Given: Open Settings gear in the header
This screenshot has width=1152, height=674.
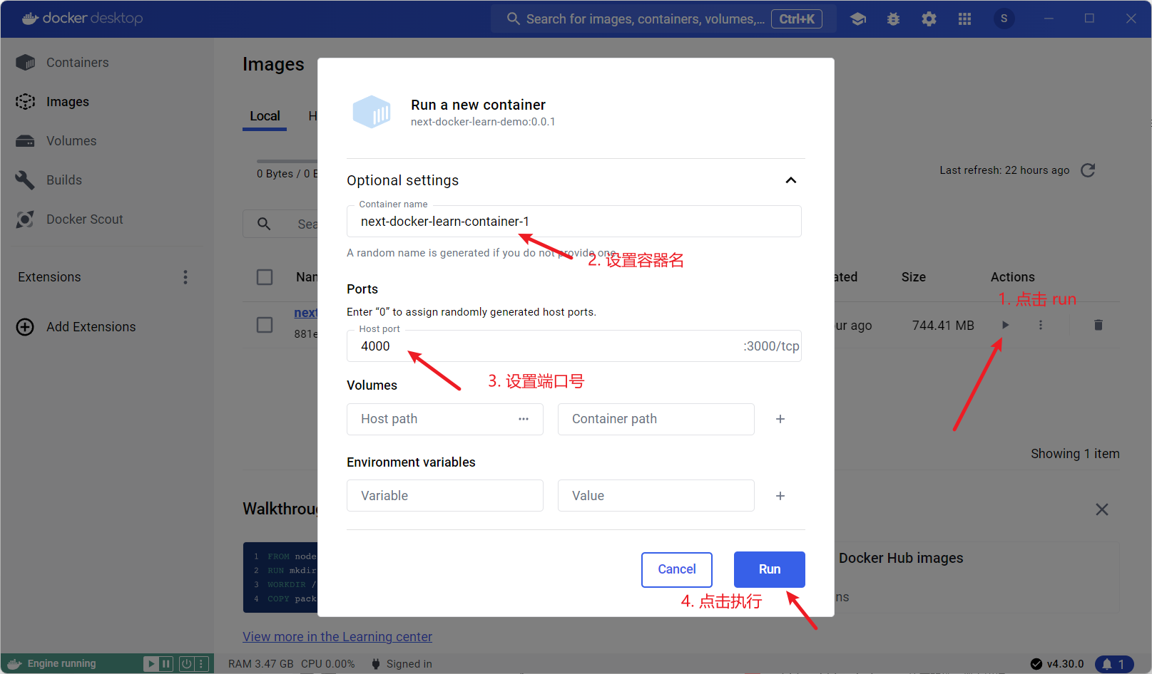Looking at the screenshot, I should tap(929, 19).
